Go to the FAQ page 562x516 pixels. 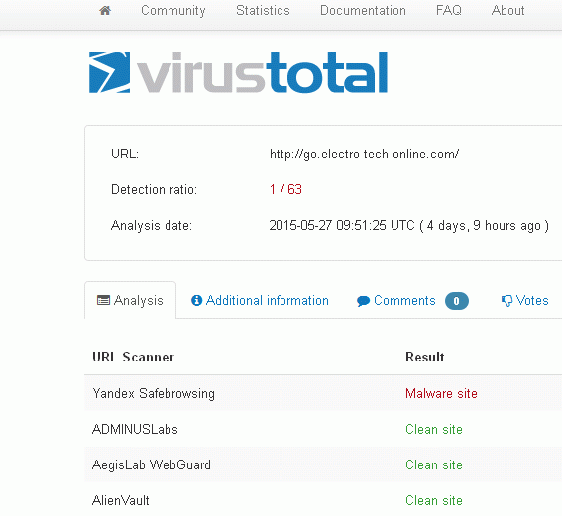click(x=448, y=10)
